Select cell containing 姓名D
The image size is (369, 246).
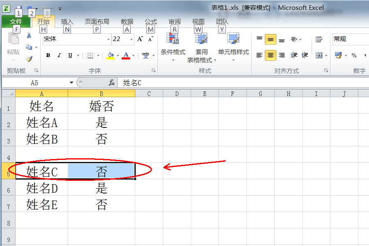[42, 188]
